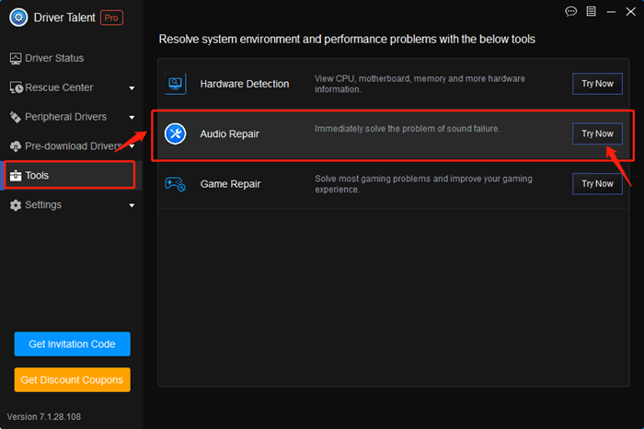Viewport: 644px width, 429px height.
Task: Open the feedback chat bubble icon
Action: (x=571, y=11)
